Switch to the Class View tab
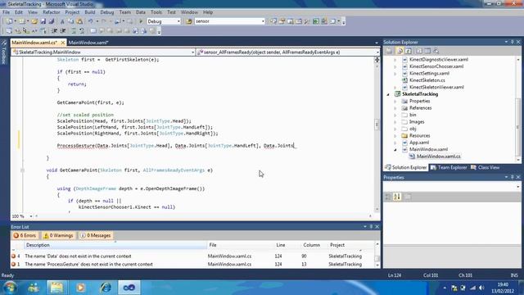Screen dimensions: 524x295 (486, 167)
